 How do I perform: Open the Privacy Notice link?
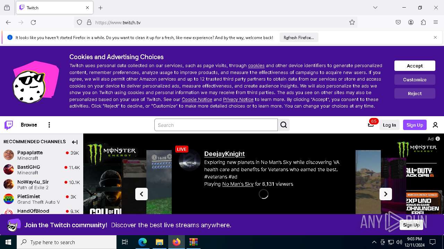[238, 99]
